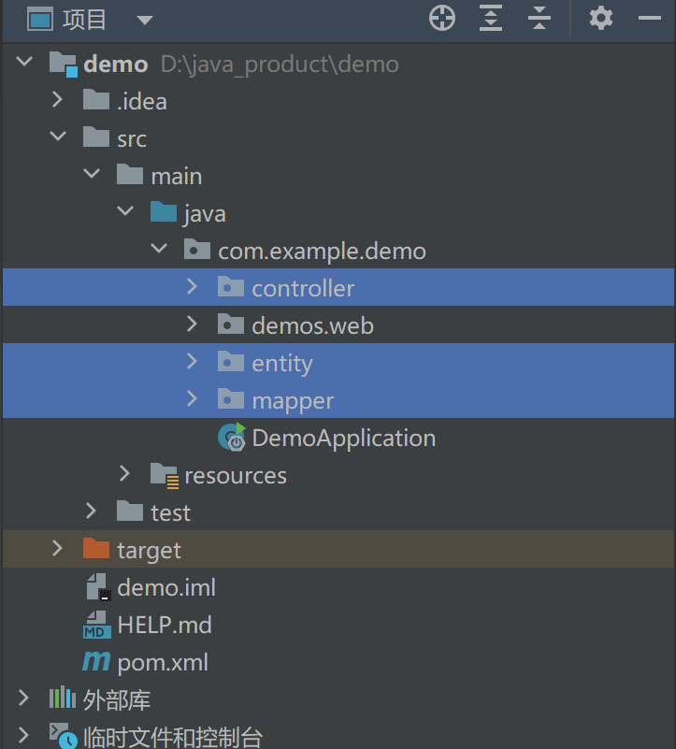Image resolution: width=676 pixels, height=749 pixels.
Task: Click the module icon beside demo.iml
Action: 98,587
